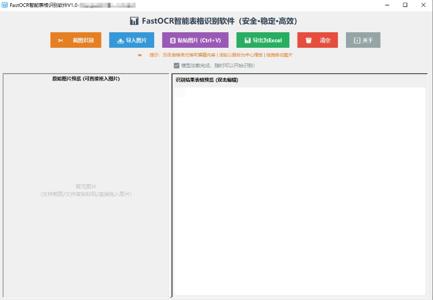Click the scissors icon on 截图识别
This screenshot has height=300, width=433.
(61, 40)
